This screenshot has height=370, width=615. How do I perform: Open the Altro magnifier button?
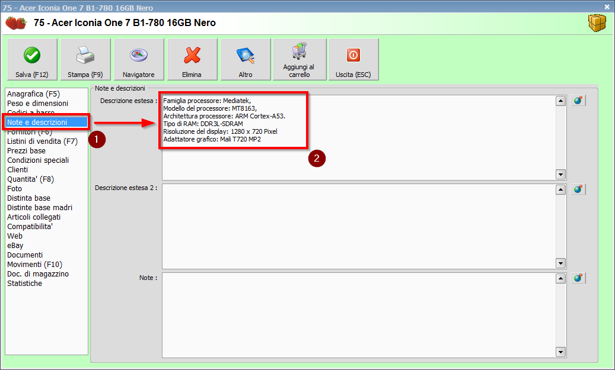point(246,60)
